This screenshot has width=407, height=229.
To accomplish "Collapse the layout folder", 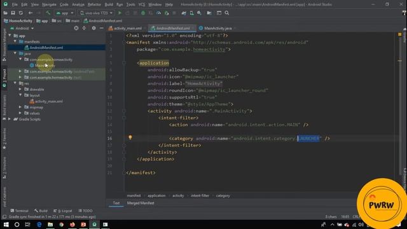I will tap(20, 95).
